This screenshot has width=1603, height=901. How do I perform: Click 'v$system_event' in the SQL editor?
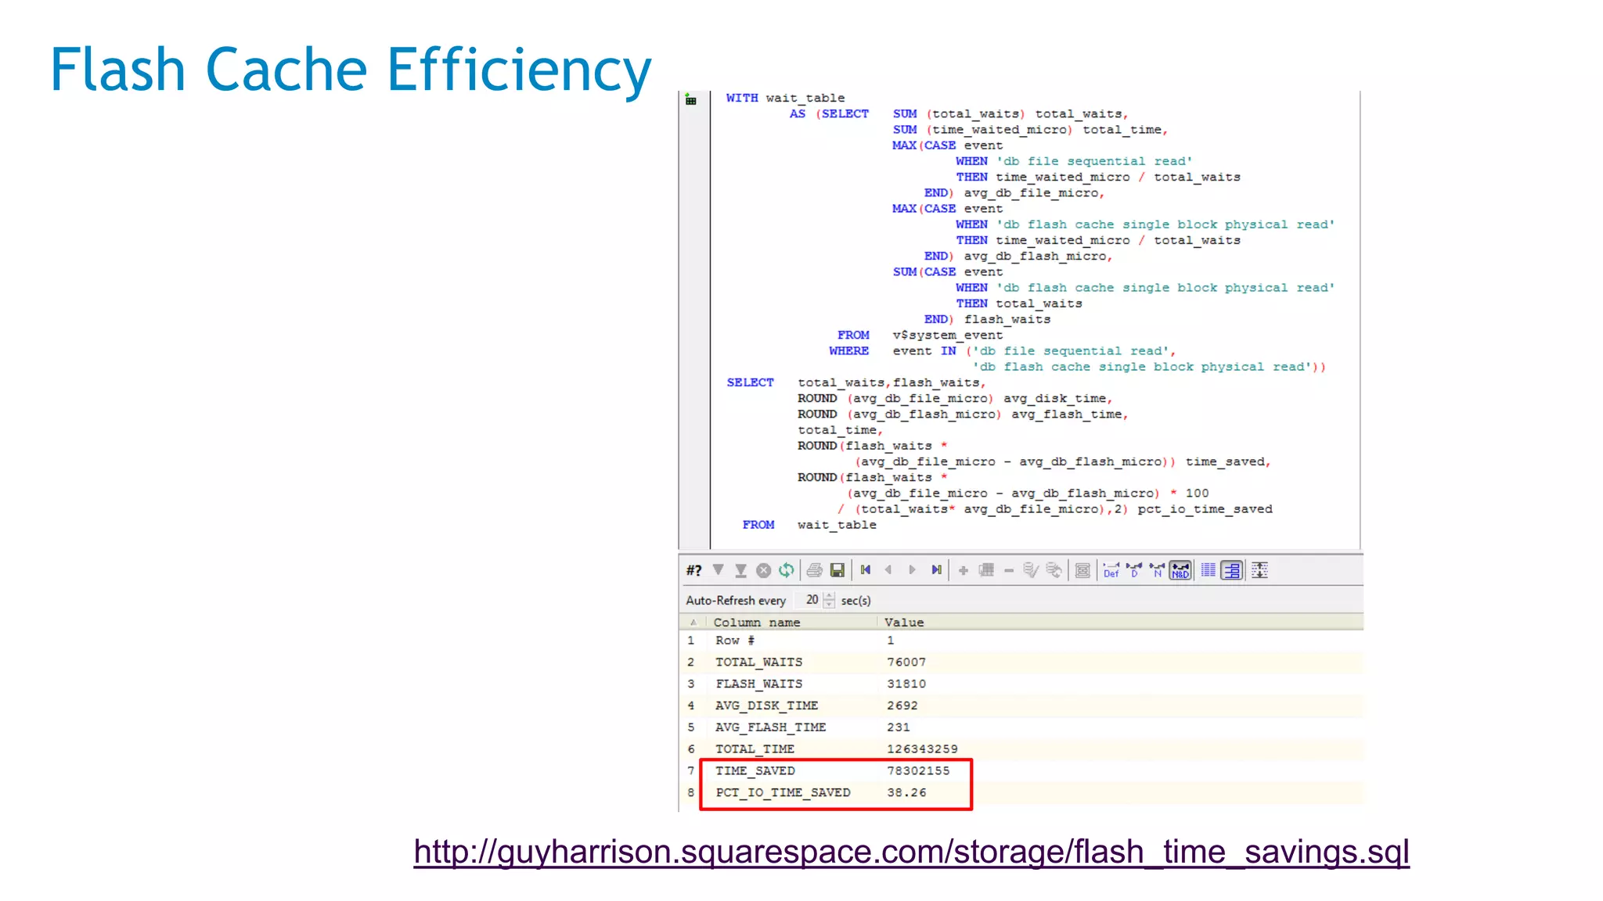[947, 336]
